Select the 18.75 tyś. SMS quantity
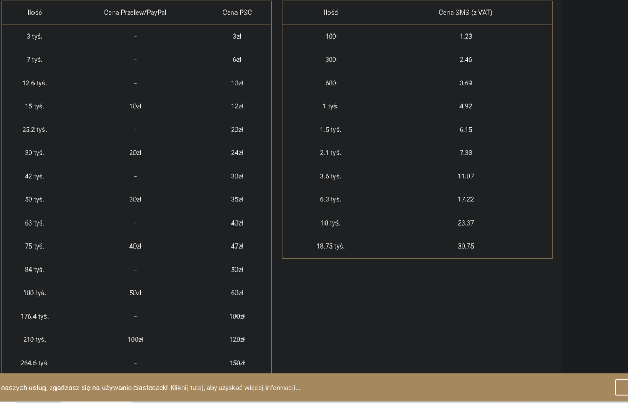 pyautogui.click(x=330, y=246)
